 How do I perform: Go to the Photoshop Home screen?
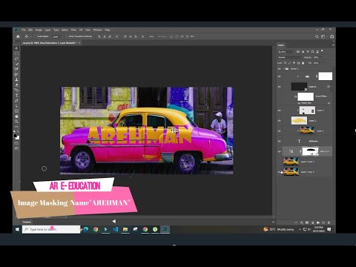tap(18, 36)
